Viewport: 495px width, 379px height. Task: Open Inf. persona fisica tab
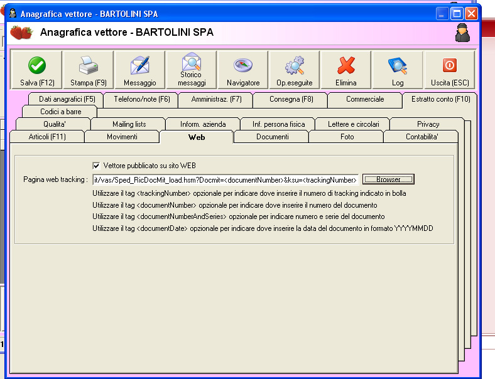pyautogui.click(x=278, y=124)
